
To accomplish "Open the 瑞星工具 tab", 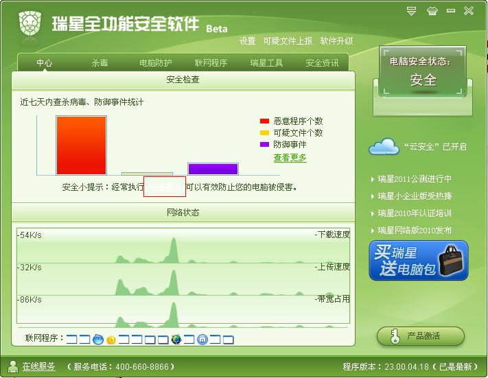I will click(266, 63).
